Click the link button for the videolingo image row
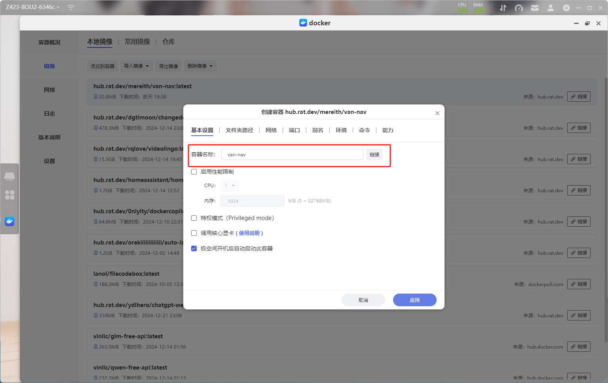 (579, 159)
